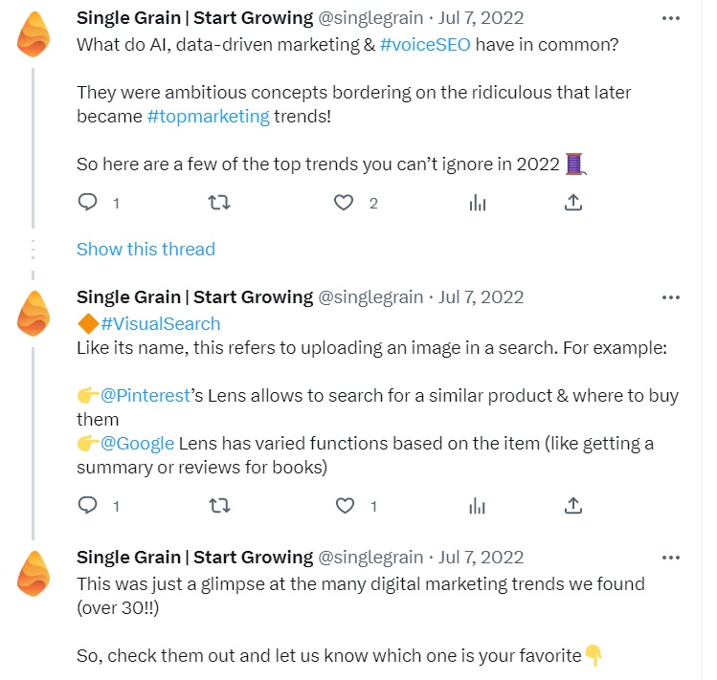The image size is (717, 680).
Task: Retweet the VisualSearch tweet
Action: [219, 506]
